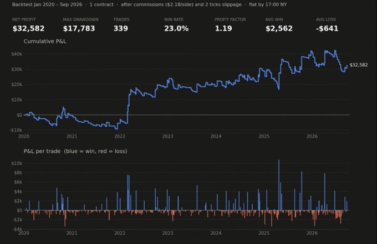Select the Max Drawdown value $17,783
This screenshot has height=244, width=377.
[79, 29]
